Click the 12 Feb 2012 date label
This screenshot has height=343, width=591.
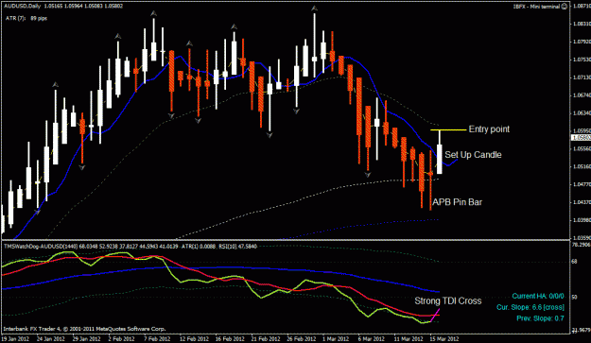point(194,338)
